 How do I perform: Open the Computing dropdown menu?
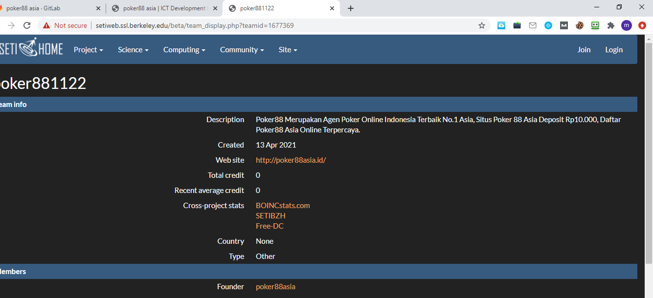point(184,50)
